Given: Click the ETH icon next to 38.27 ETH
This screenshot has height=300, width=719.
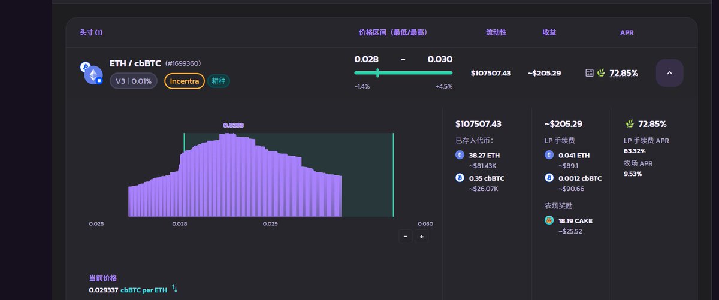Looking at the screenshot, I should pos(460,155).
